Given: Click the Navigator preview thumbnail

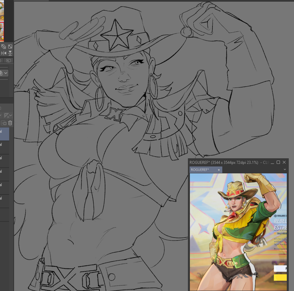Looking at the screenshot, I should [2, 21].
